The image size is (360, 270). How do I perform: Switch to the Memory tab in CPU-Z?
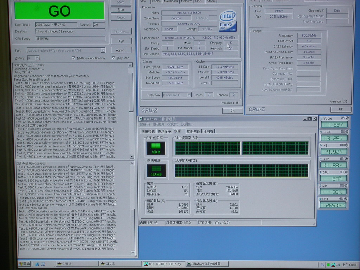(x=186, y=1)
